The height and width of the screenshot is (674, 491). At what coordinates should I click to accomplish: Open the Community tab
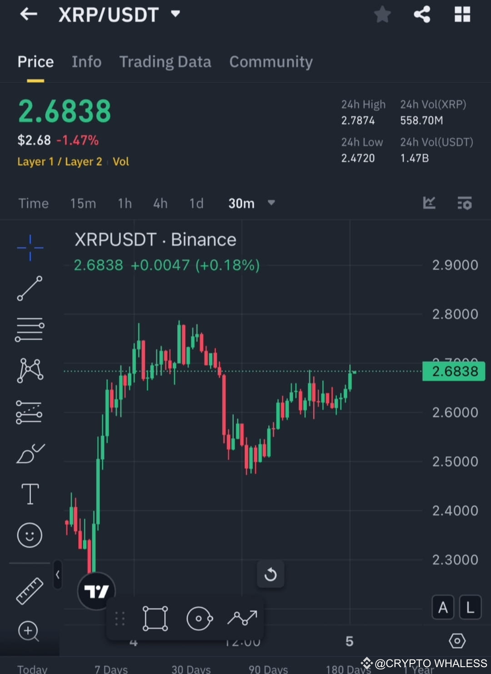(271, 61)
